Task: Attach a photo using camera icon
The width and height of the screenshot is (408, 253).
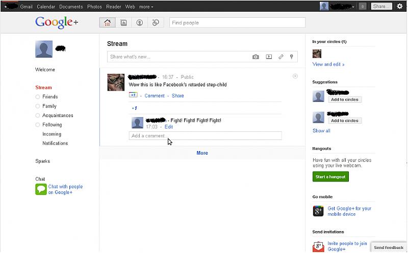Action: point(256,57)
